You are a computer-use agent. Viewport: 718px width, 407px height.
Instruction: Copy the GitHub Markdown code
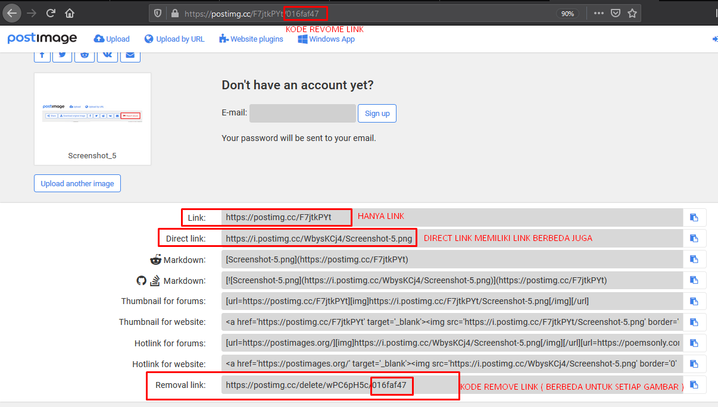pyautogui.click(x=694, y=280)
